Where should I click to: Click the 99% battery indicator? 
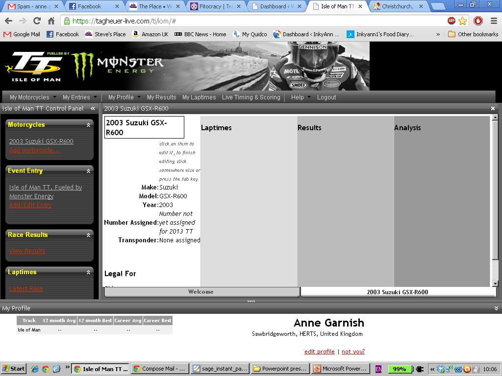coord(399,369)
